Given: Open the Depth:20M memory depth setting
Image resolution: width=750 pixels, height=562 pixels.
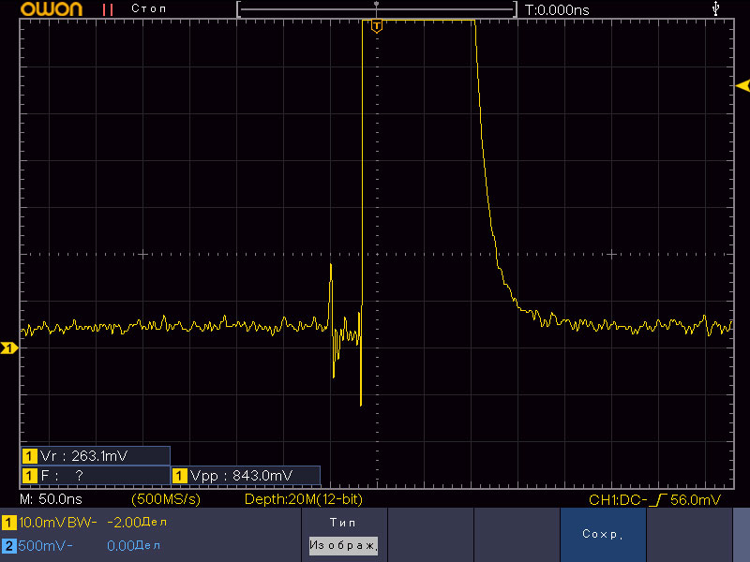Looking at the screenshot, I should pos(303,499).
